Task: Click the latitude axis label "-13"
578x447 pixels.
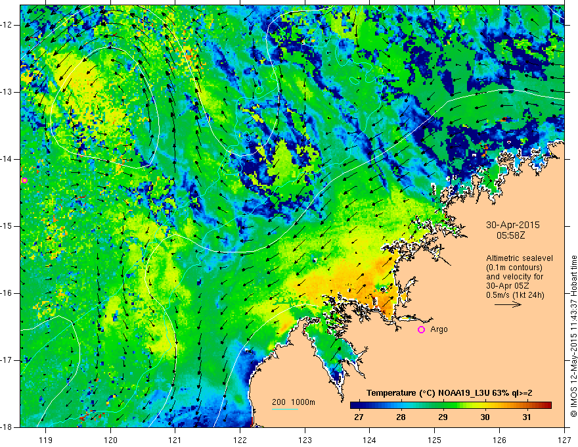Action: [x=7, y=92]
